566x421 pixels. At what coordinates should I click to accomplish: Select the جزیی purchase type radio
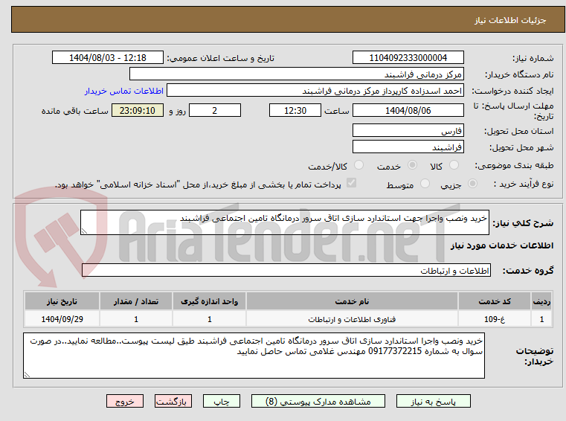(472, 184)
